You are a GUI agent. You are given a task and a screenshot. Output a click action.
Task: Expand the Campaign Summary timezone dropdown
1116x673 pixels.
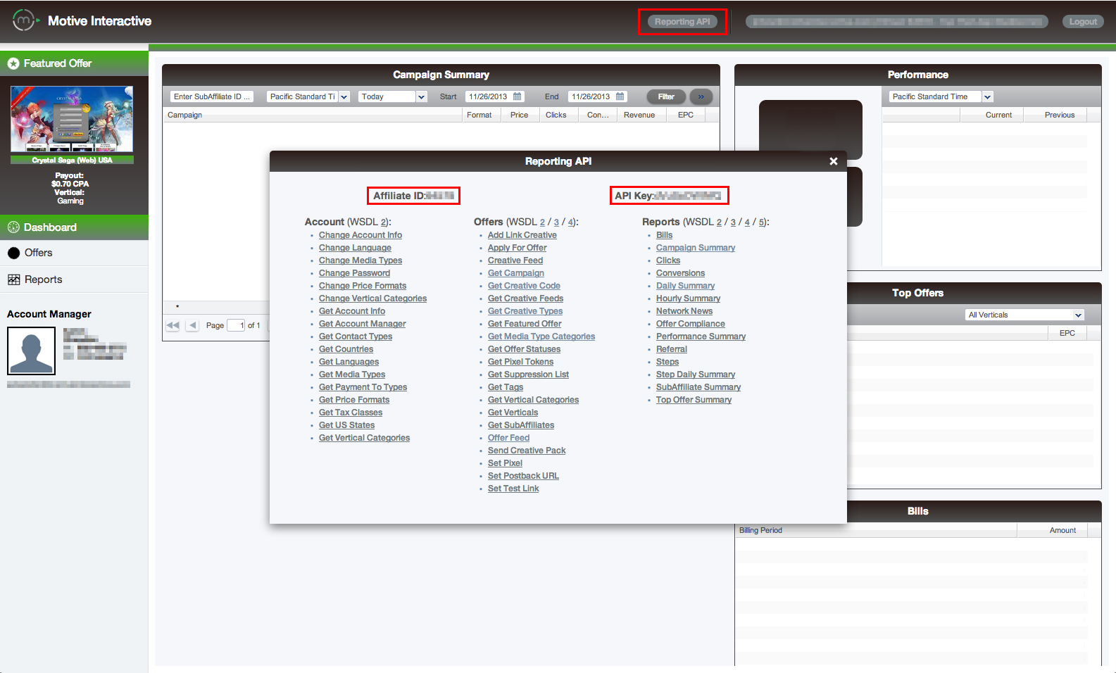pyautogui.click(x=344, y=97)
